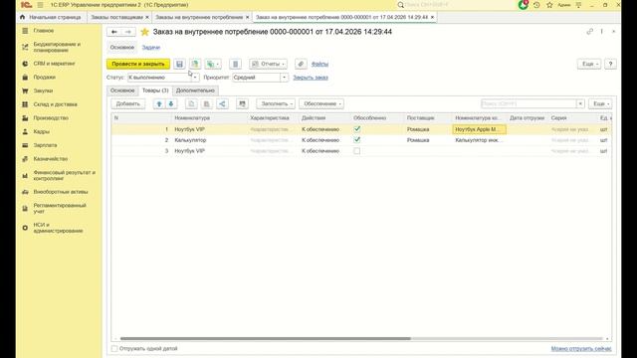Select the Ноутбук Apple supplier nomenclature cell
The height and width of the screenshot is (358, 637).
click(479, 129)
